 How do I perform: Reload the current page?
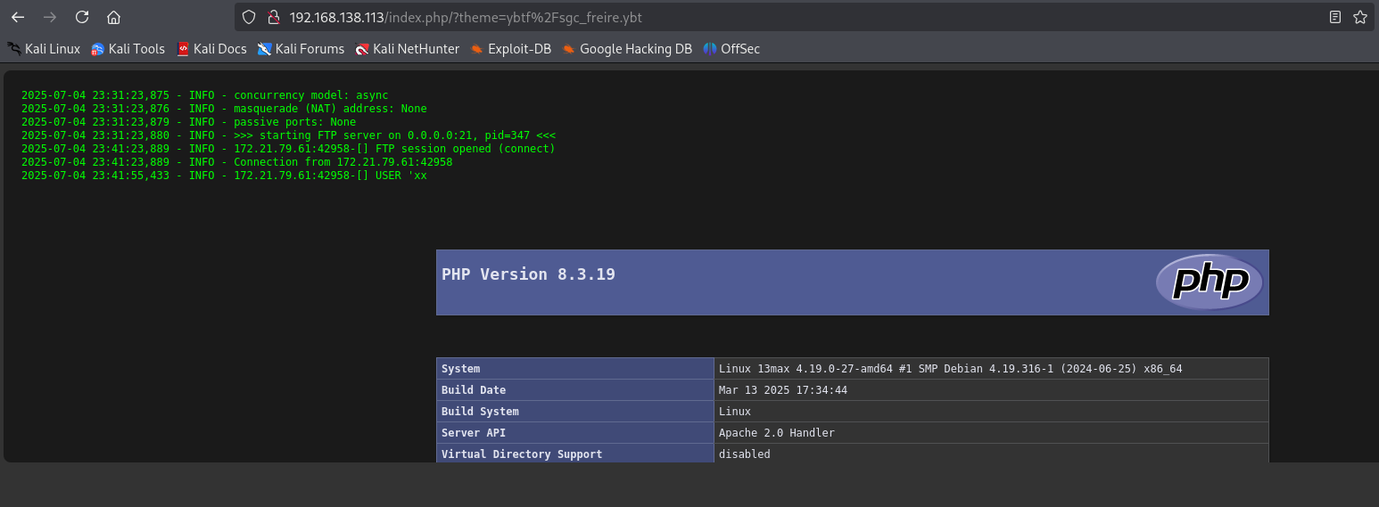point(82,17)
